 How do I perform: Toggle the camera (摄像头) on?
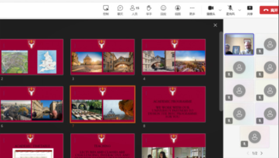[211, 10]
